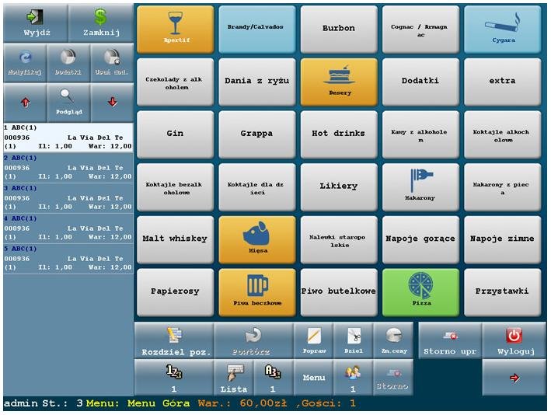
Task: Open the Cygara cigar category
Action: (x=502, y=29)
